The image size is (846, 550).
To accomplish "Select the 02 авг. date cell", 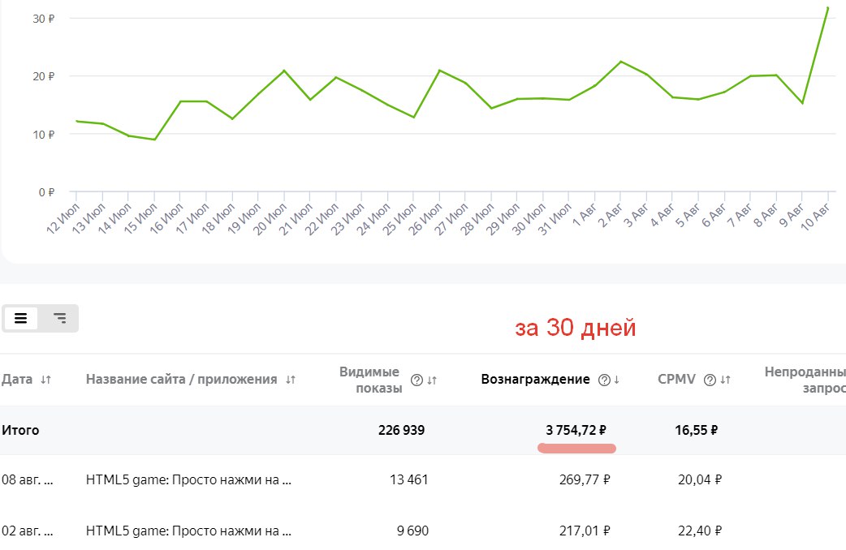I will [28, 531].
